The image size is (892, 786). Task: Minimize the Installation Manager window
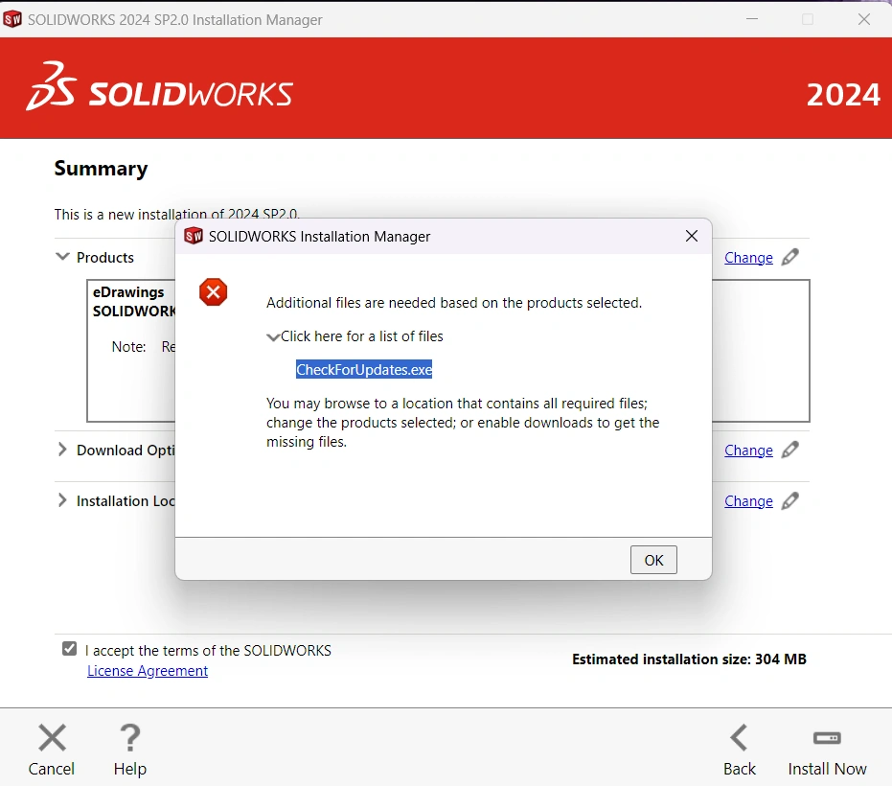tap(752, 19)
